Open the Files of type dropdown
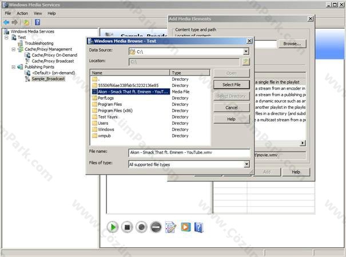346x257 pixels. (246, 164)
